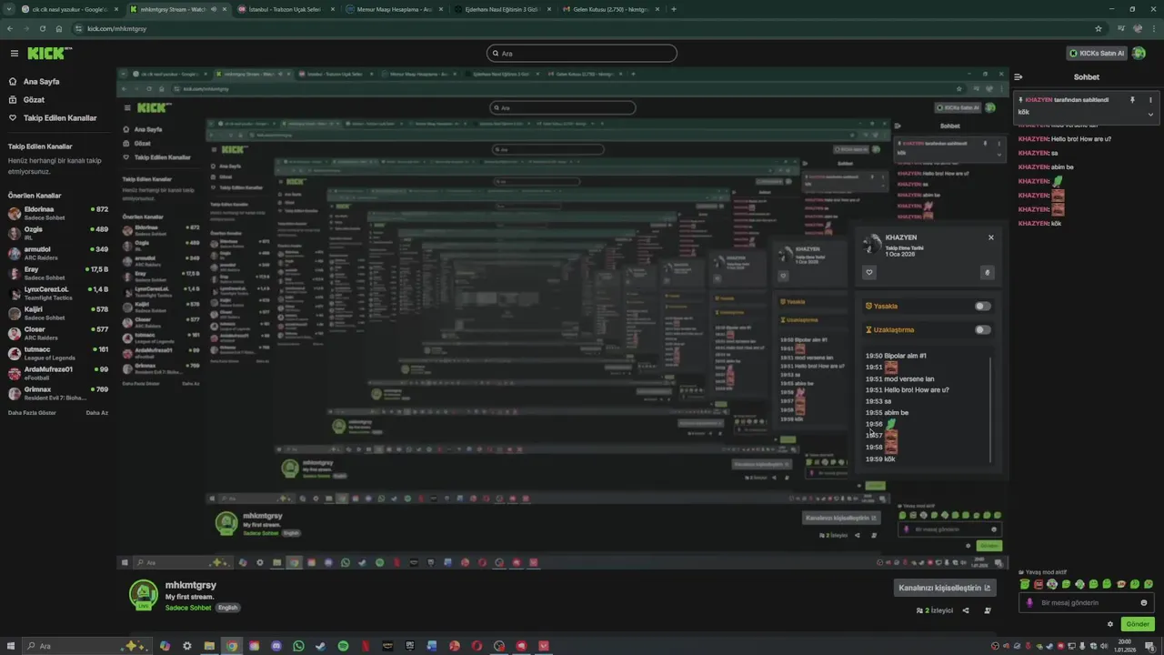Unpin the pinned KHAZYEN message

[1132, 100]
